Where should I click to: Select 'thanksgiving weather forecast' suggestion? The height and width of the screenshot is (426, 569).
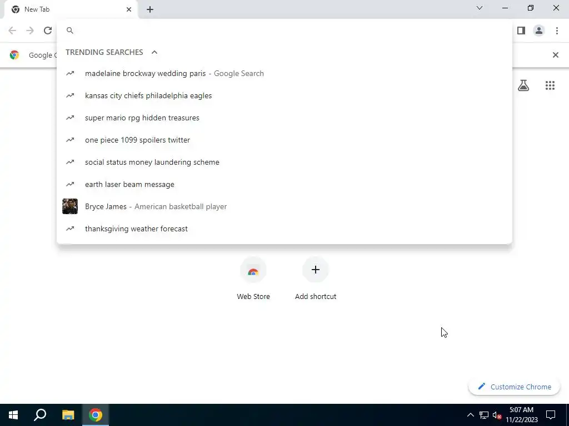284,229
